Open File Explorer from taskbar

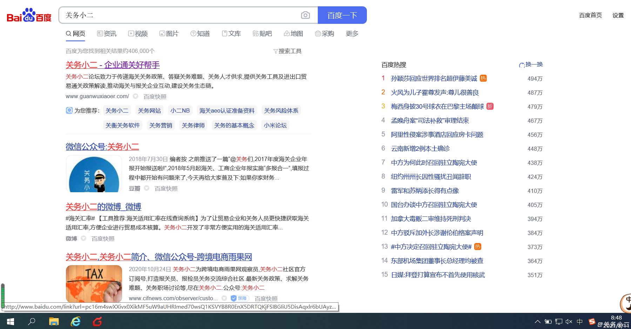point(54,321)
